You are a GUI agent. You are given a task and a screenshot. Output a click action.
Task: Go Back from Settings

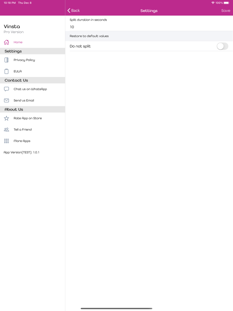[74, 11]
